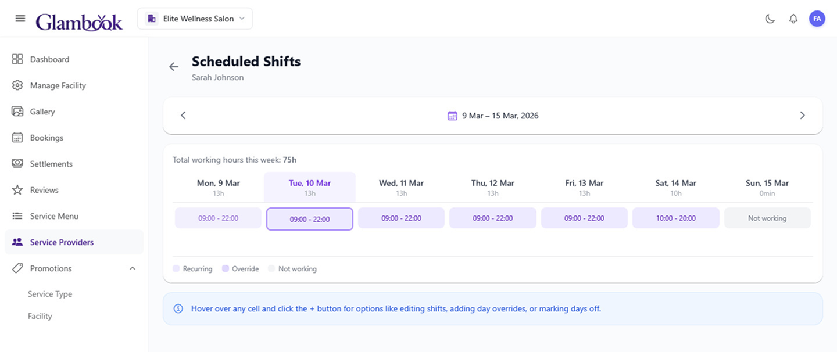
Task: Open the hamburger sidebar menu
Action: click(x=20, y=19)
